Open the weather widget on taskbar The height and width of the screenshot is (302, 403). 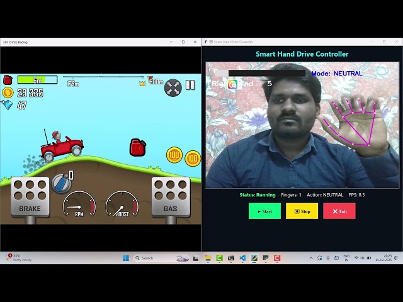coord(18,258)
